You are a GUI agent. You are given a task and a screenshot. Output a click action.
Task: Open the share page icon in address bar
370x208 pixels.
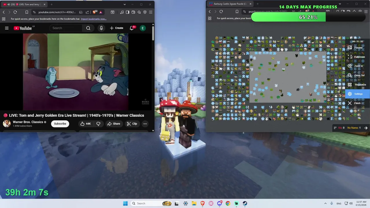pyautogui.click(x=87, y=12)
